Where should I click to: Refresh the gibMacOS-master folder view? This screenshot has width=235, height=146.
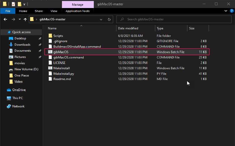tap(109, 19)
